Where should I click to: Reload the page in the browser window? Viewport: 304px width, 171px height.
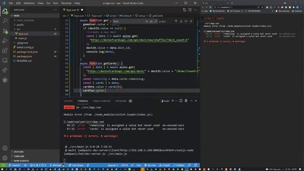pos(210,7)
